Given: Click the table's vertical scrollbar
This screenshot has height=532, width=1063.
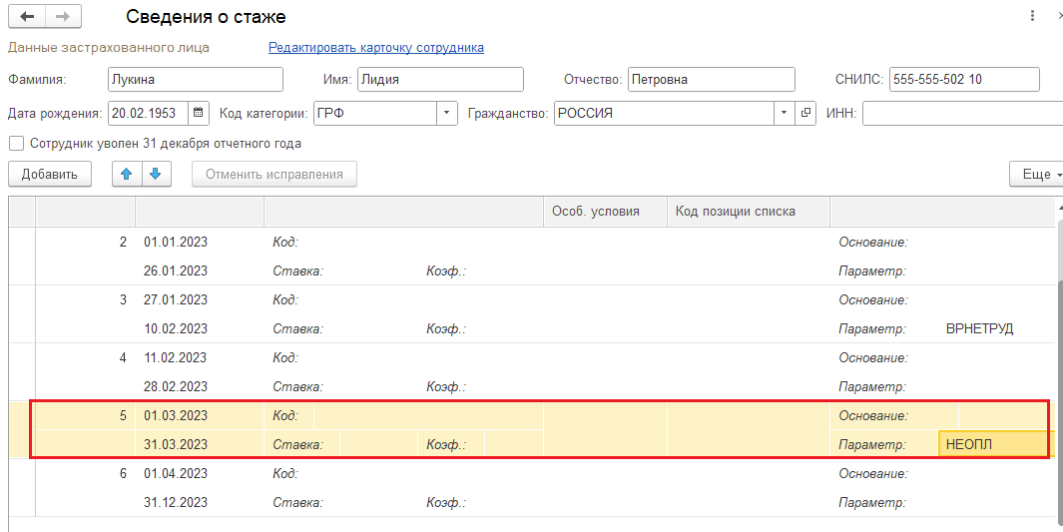Looking at the screenshot, I should point(1058,359).
